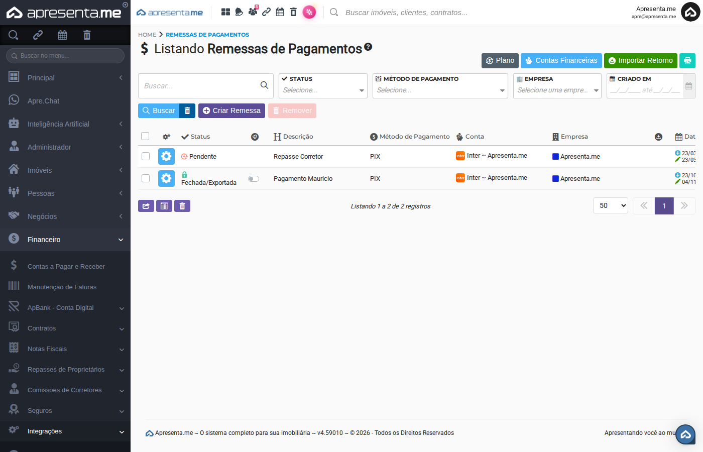
Task: Check the Repasse Corretor row checkbox
Action: pyautogui.click(x=146, y=156)
